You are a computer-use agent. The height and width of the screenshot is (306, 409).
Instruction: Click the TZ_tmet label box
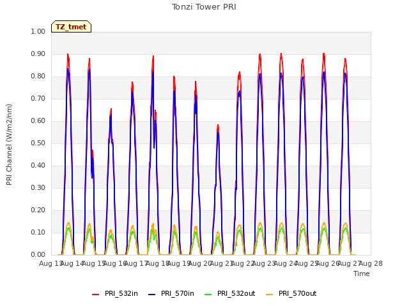pos(71,27)
